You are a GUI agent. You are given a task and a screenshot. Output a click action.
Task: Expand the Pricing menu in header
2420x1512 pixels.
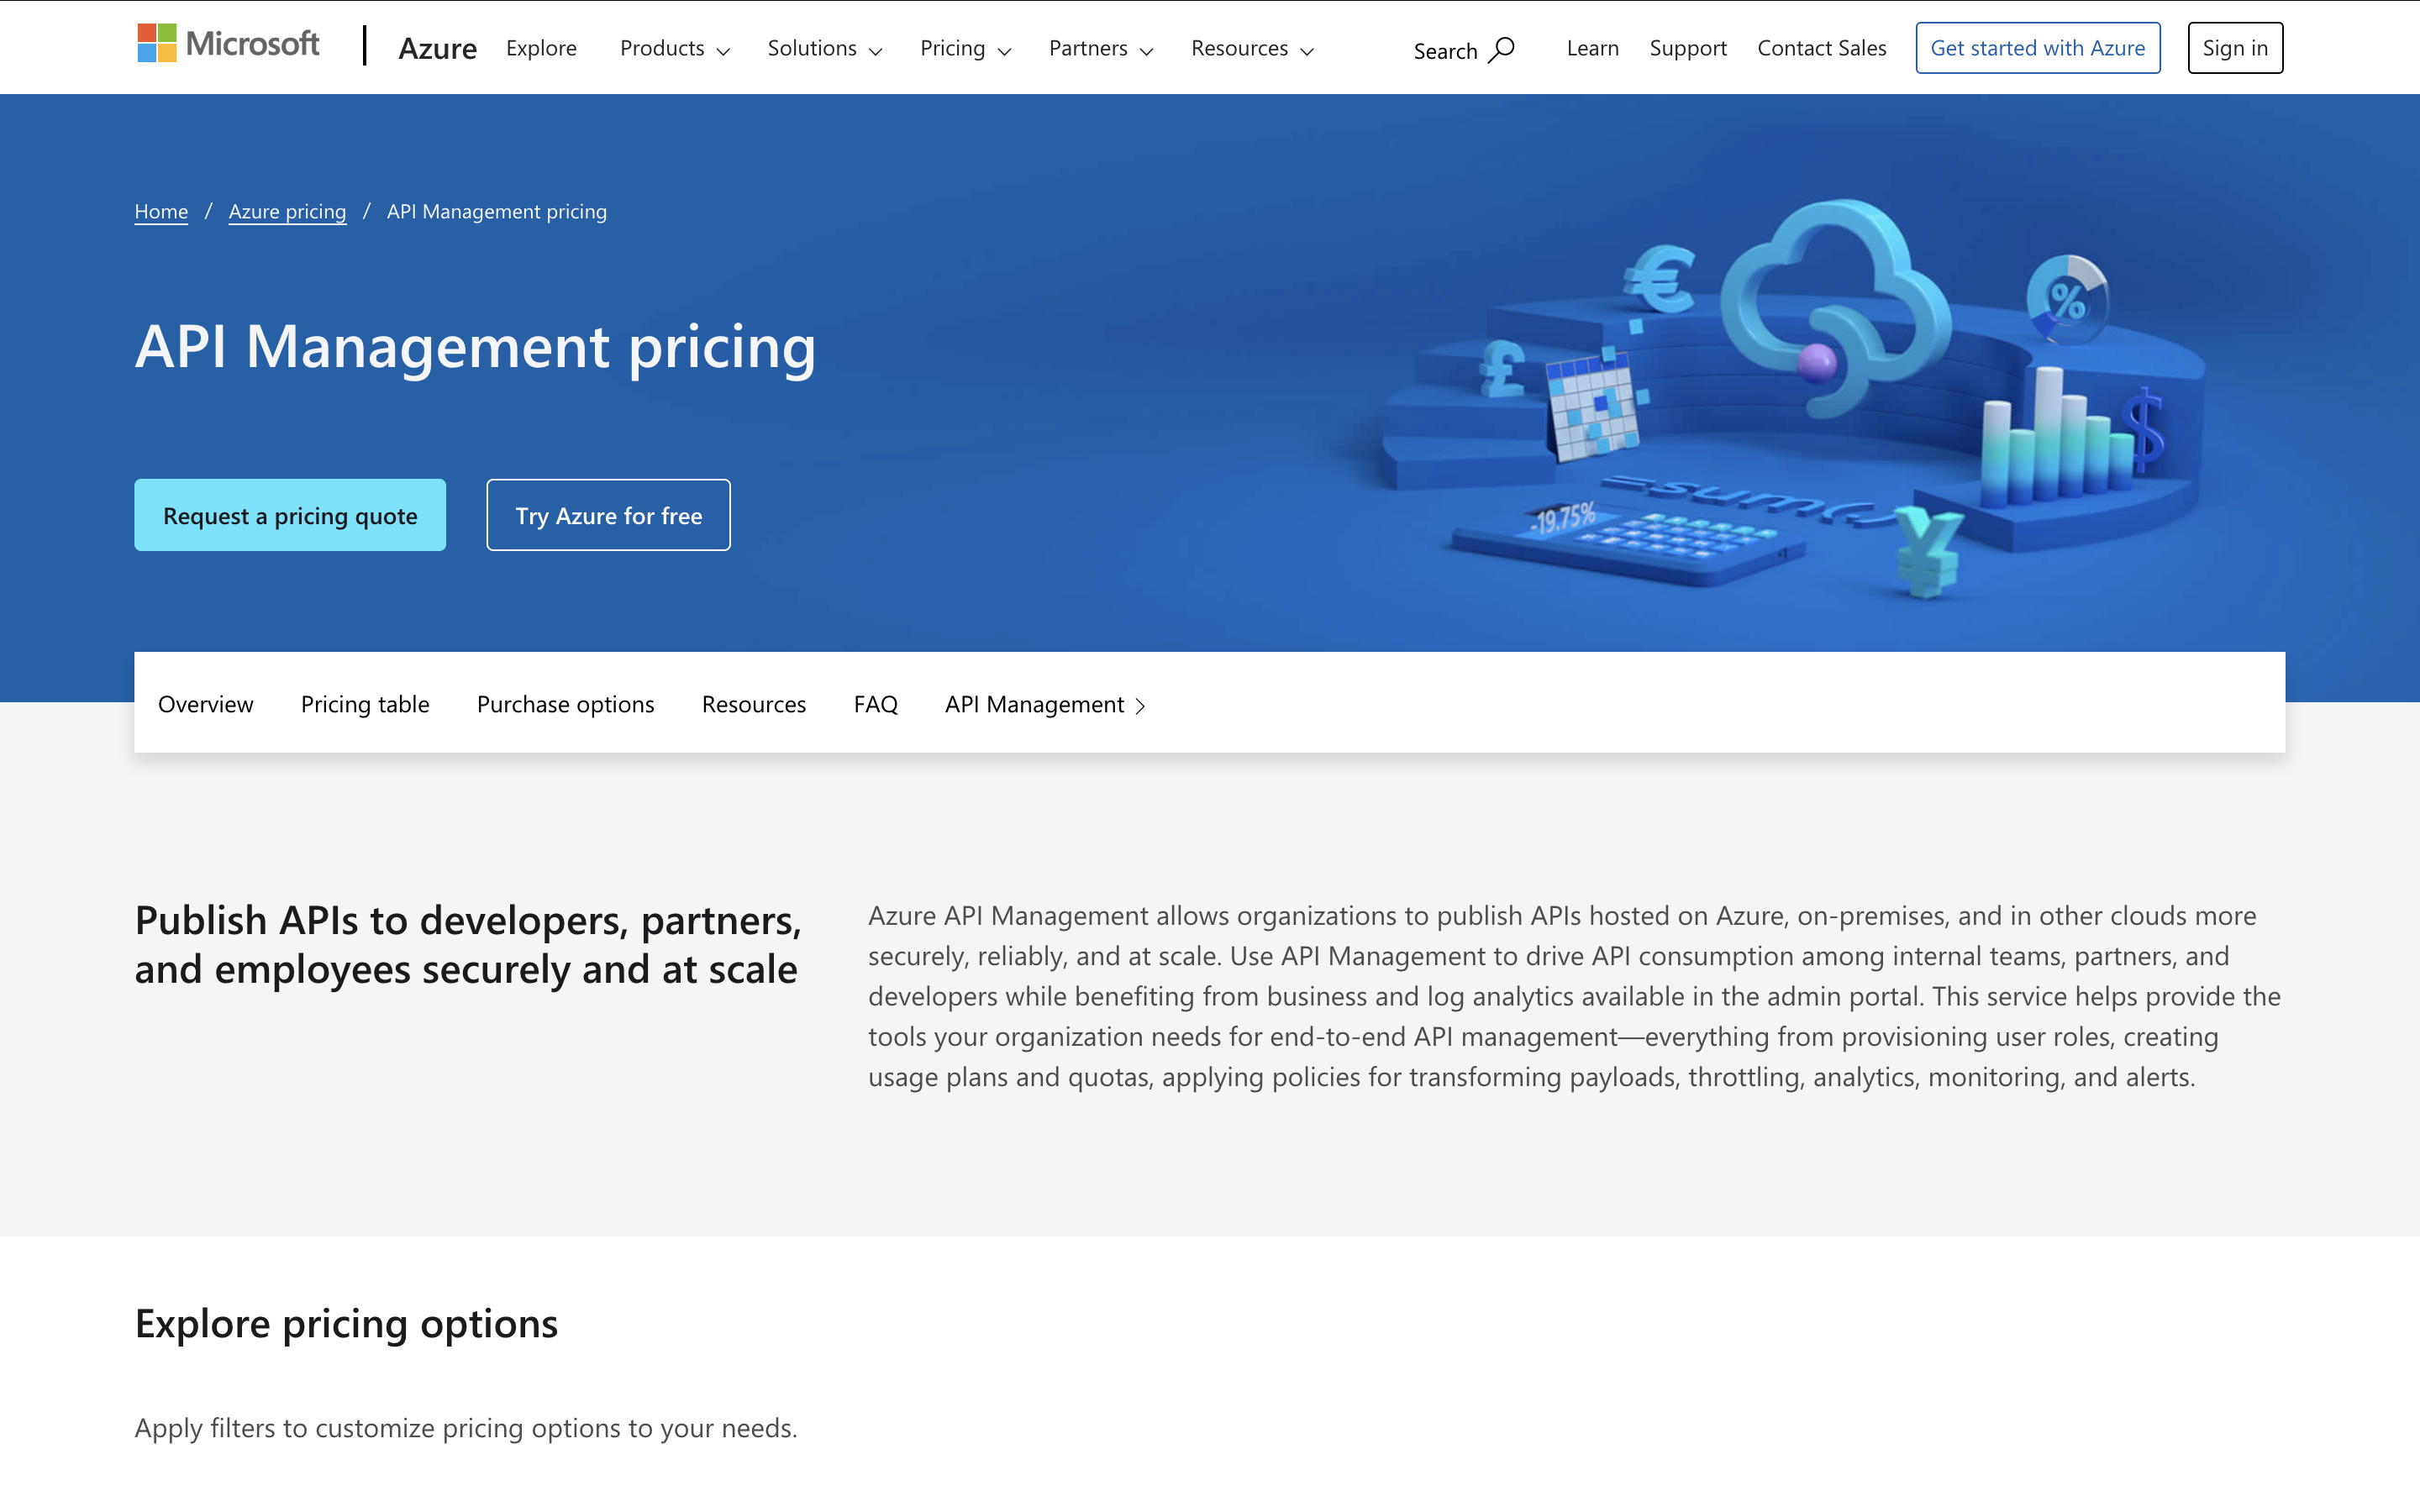965,48
